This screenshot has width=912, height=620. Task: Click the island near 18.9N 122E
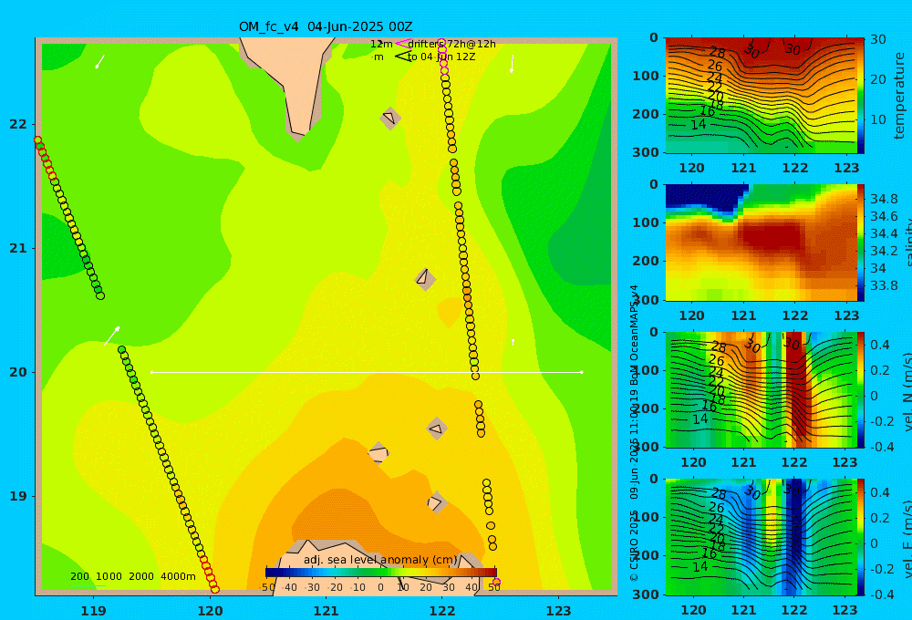436,502
